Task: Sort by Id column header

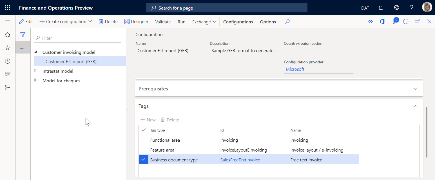Action: click(222, 130)
